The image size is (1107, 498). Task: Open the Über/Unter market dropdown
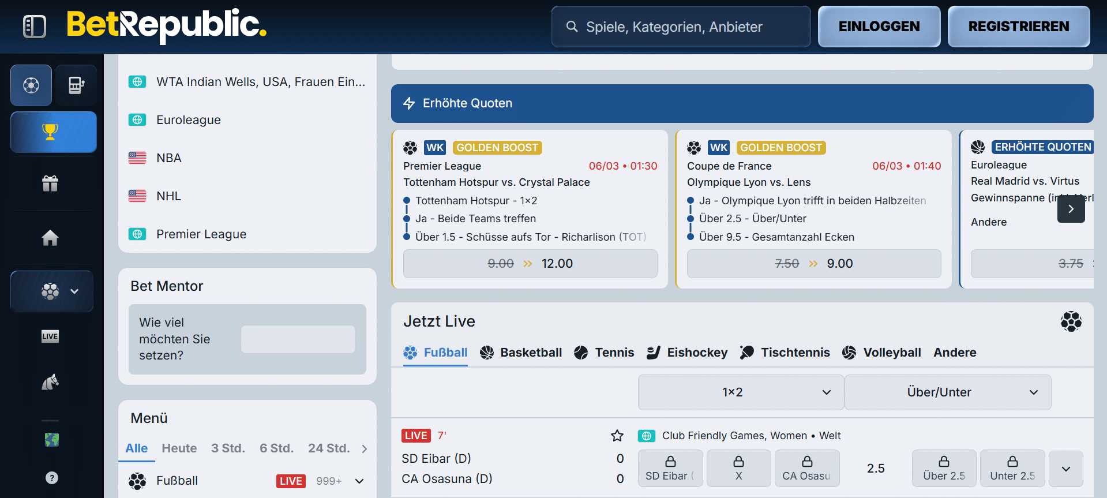(948, 392)
